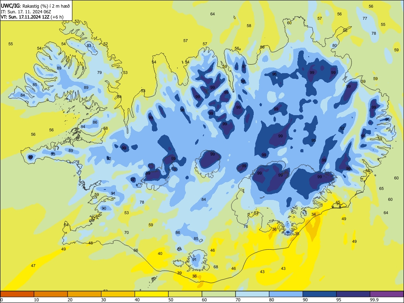Select the indigo 95–99.9 legend swatch
Viewport: 404px width, 303px height.
coord(353,294)
